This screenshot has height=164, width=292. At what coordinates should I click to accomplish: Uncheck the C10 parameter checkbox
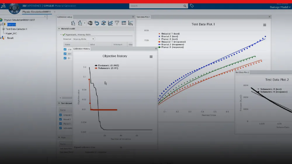65,50
